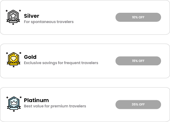The image size is (170, 122).
Task: Select the Silver membership card background
Action: coord(85,17)
